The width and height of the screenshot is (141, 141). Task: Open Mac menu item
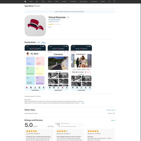click(x=37, y=1)
